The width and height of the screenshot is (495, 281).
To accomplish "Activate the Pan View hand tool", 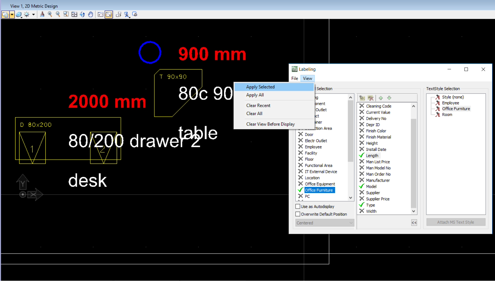I will [x=91, y=14].
